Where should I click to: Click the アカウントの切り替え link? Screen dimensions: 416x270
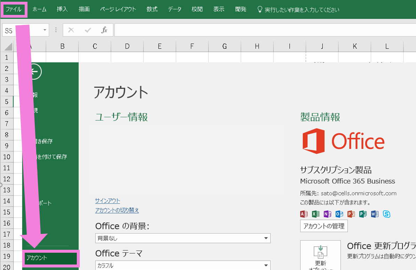click(117, 210)
